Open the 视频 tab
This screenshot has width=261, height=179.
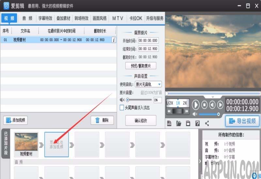coord(9,18)
